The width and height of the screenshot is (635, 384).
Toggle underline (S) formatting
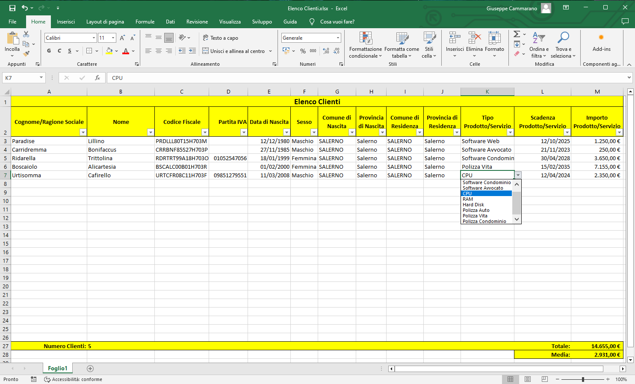coord(70,51)
